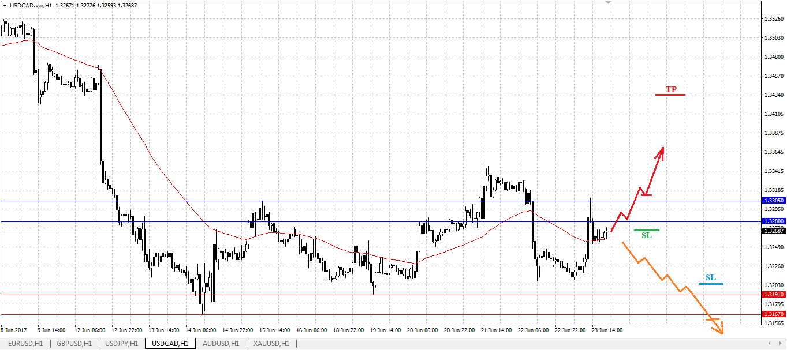Screen dimensions: 787x350
Task: Click the 1.31910 red price label
Action: (x=774, y=295)
